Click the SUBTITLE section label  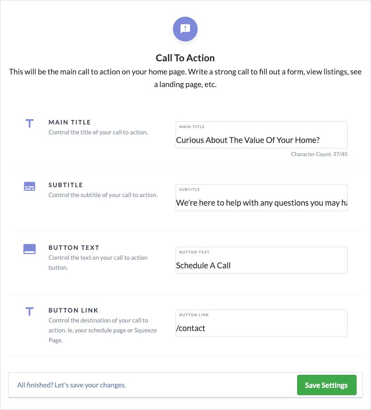(x=66, y=185)
